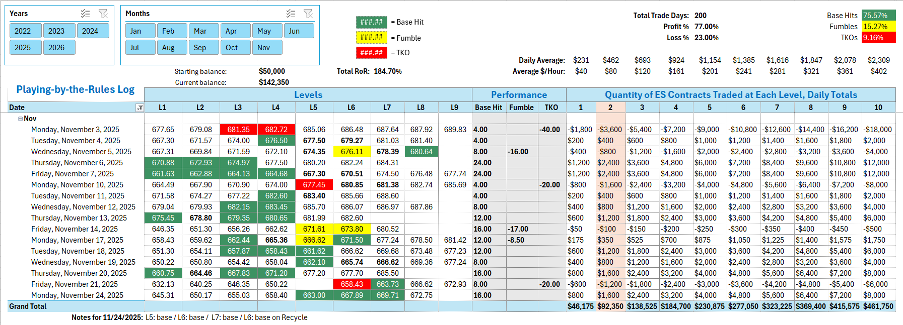Enable multi-select in the Months slicer
The height and width of the screenshot is (325, 903).
(x=291, y=14)
